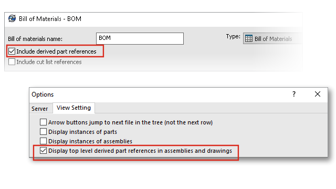Click the 'Type:' label text
The height and width of the screenshot is (189, 336).
tap(233, 37)
